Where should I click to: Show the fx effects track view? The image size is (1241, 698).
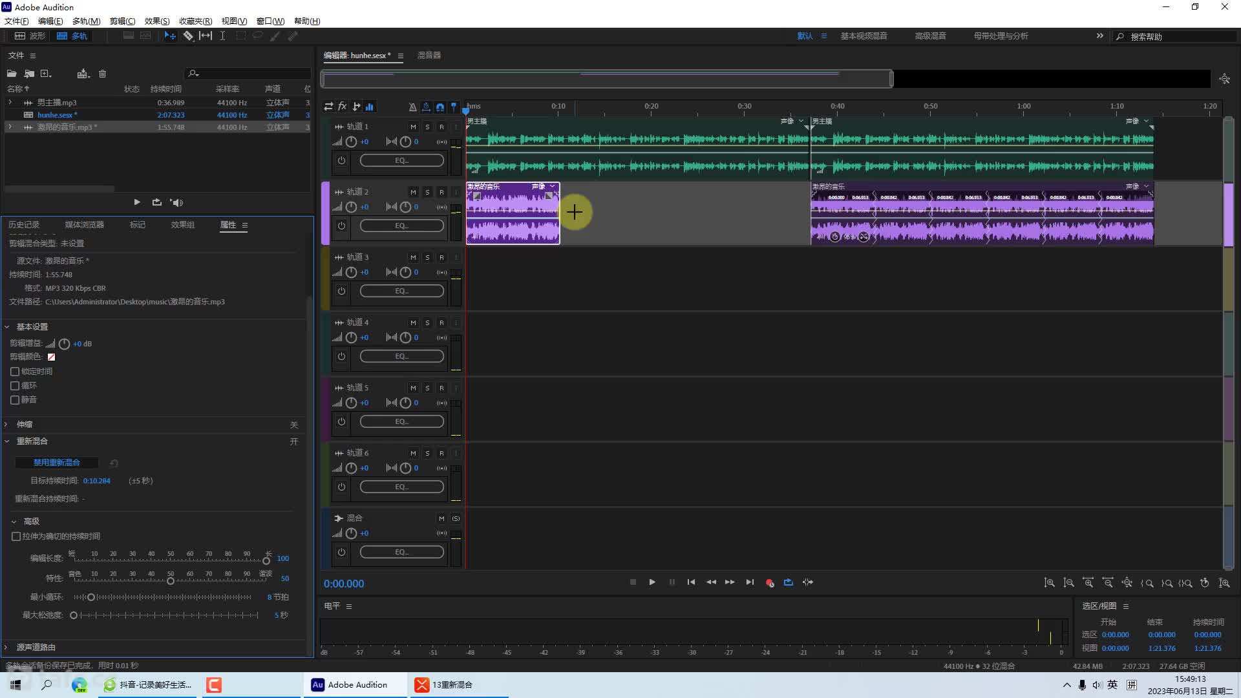(343, 107)
